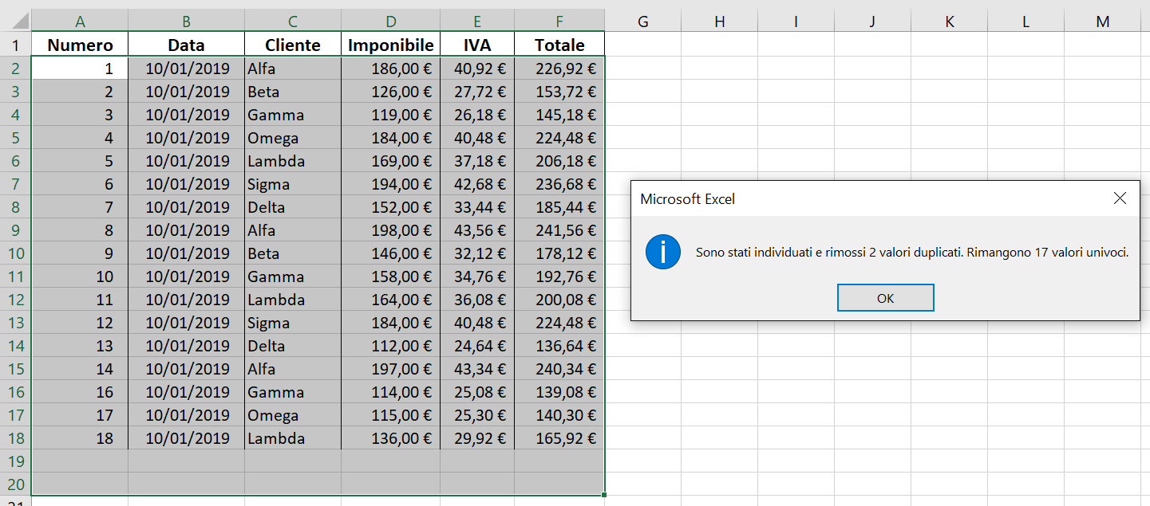Select row 1 header
This screenshot has height=506, width=1150.
pos(16,45)
